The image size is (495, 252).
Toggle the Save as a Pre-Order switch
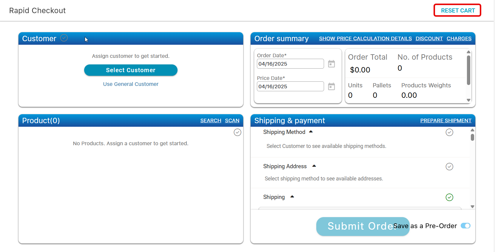tap(465, 226)
